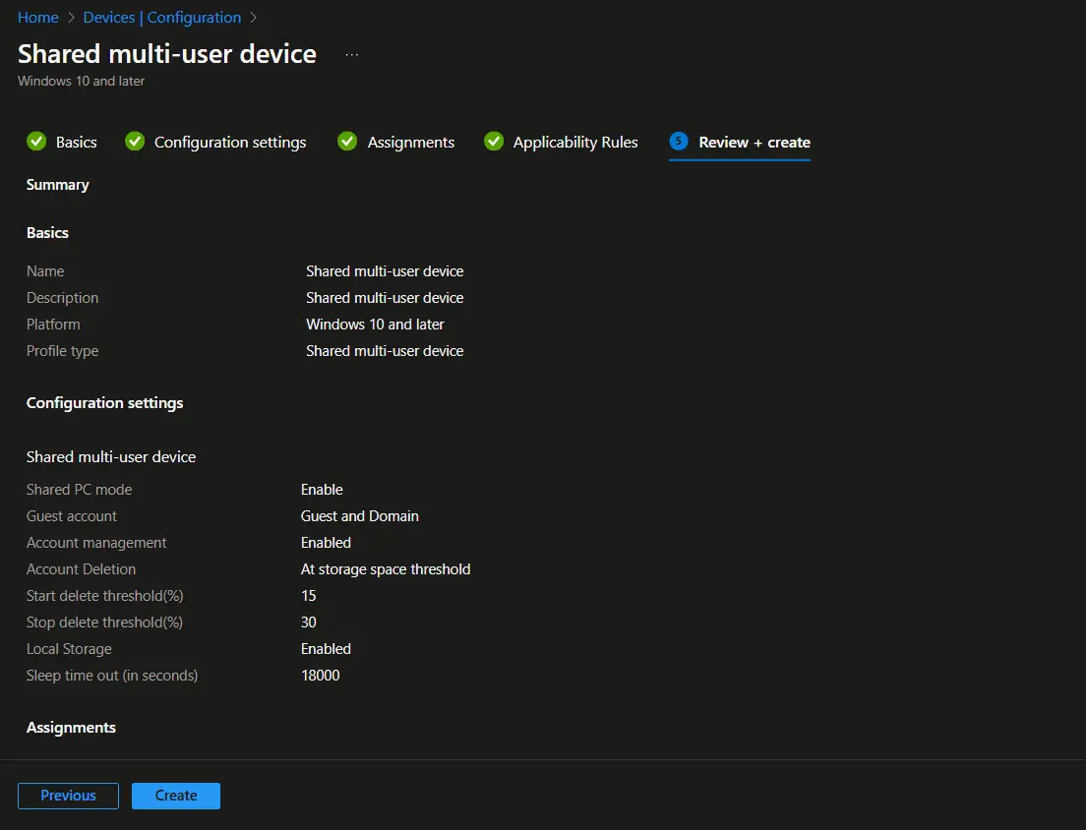Open the Configuration settings tab

pyautogui.click(x=228, y=142)
